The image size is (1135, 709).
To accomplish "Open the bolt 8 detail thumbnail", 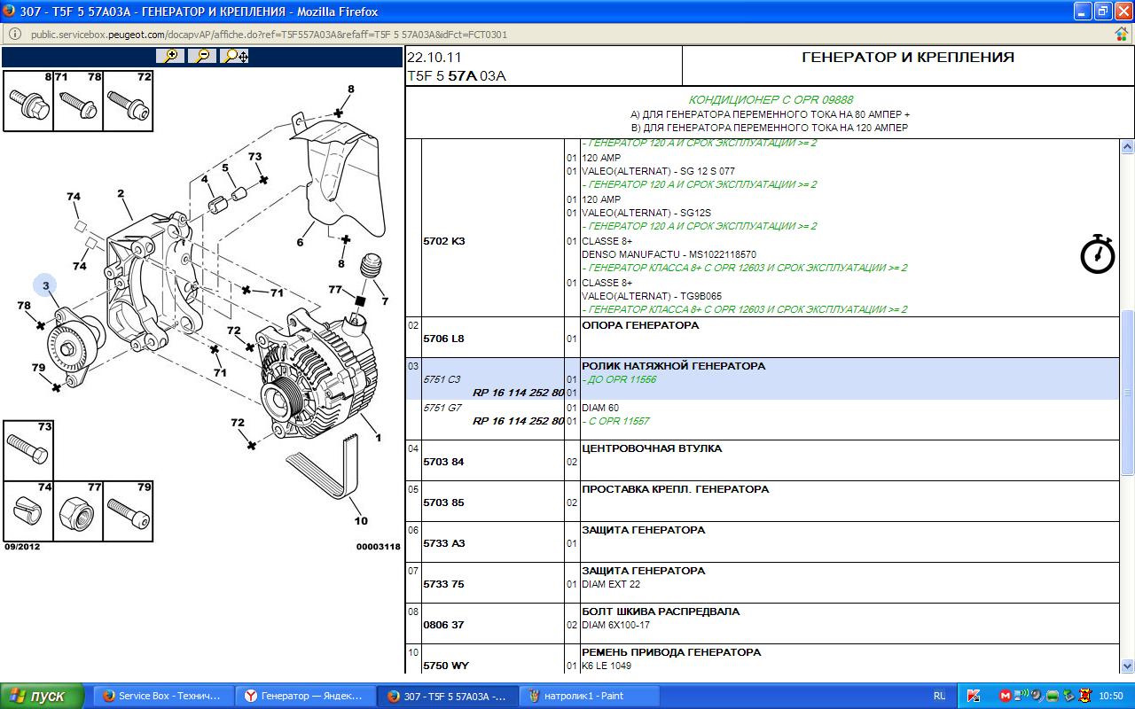I will pos(28,100).
